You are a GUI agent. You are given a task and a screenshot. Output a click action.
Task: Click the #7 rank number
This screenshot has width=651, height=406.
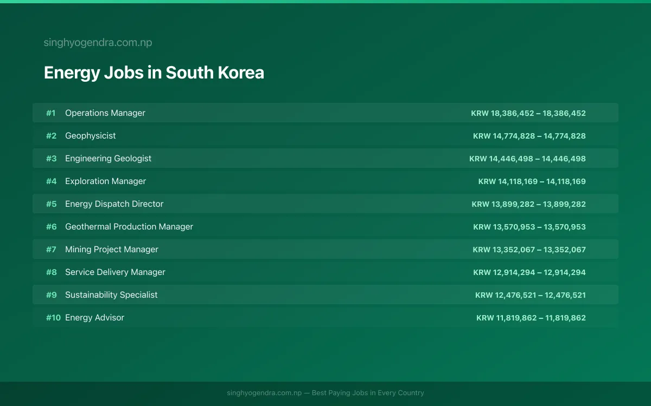click(51, 250)
